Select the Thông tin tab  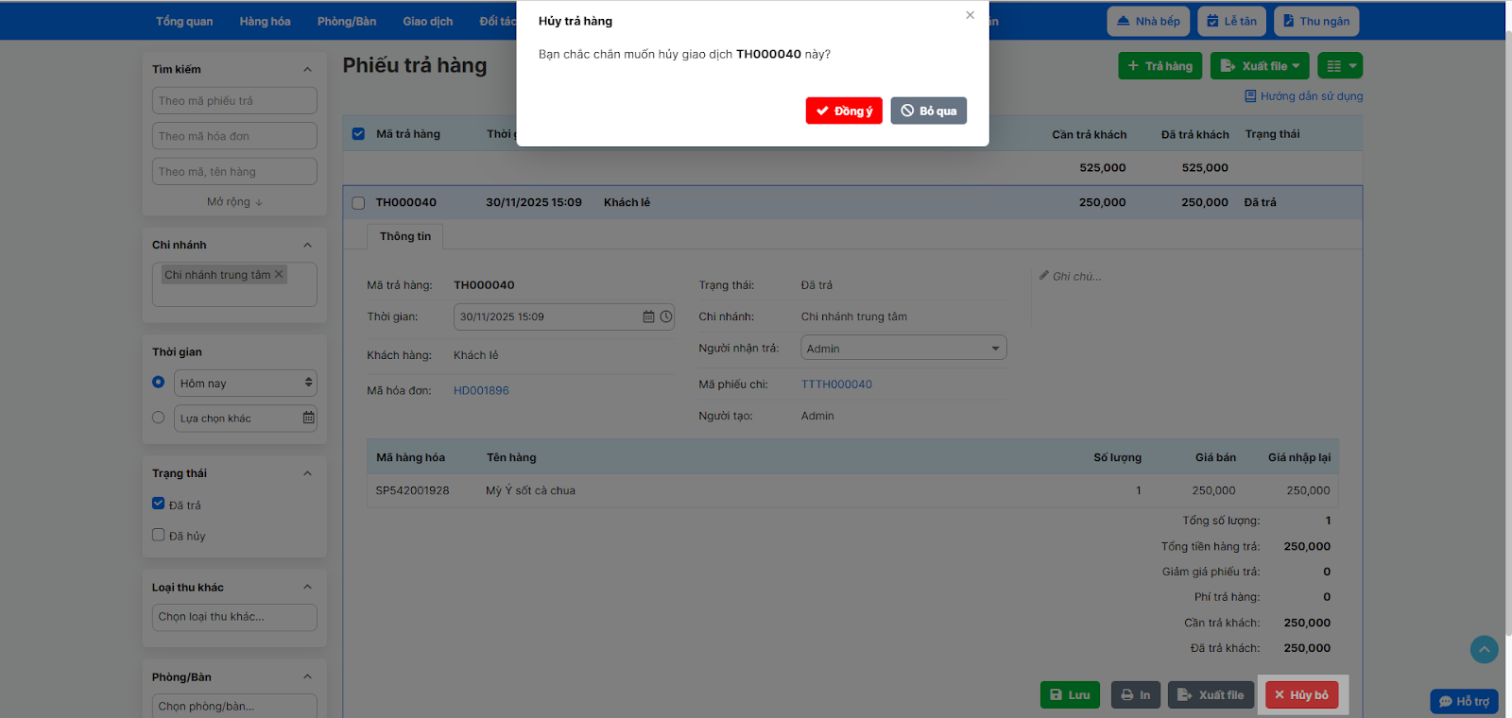click(x=405, y=236)
